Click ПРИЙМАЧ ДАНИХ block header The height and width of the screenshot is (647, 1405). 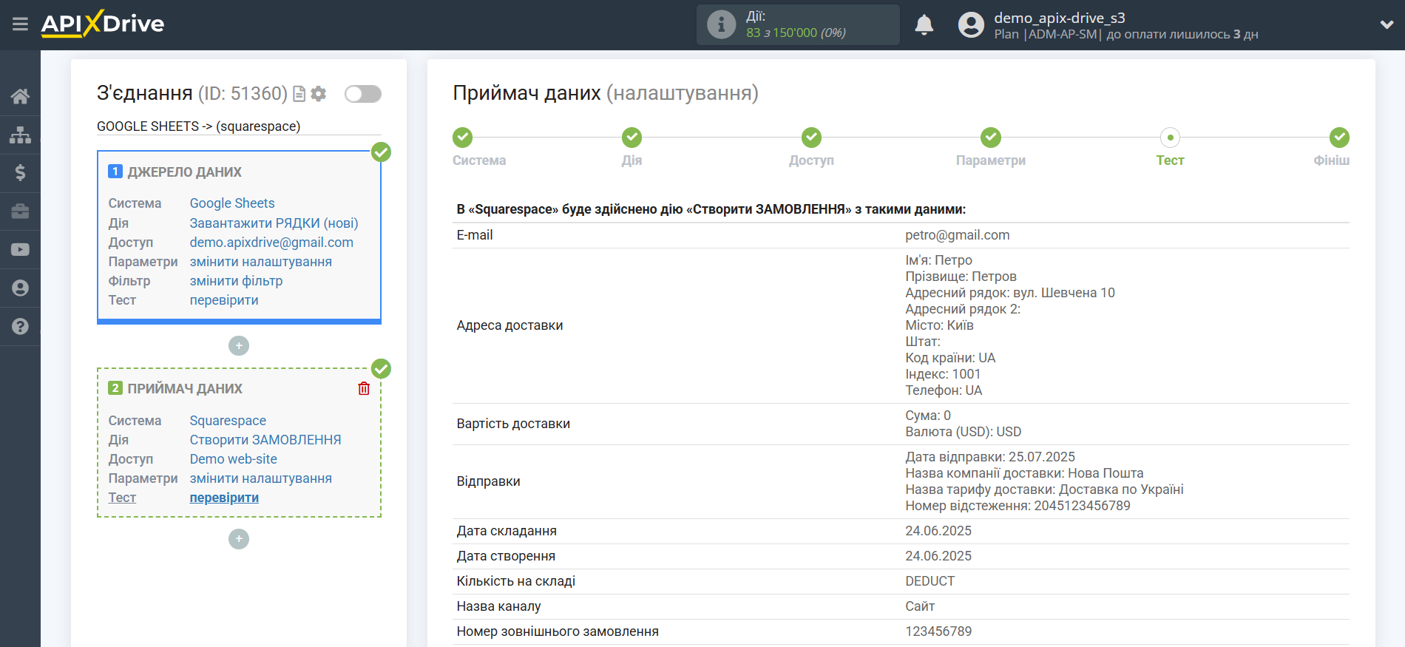tap(185, 389)
